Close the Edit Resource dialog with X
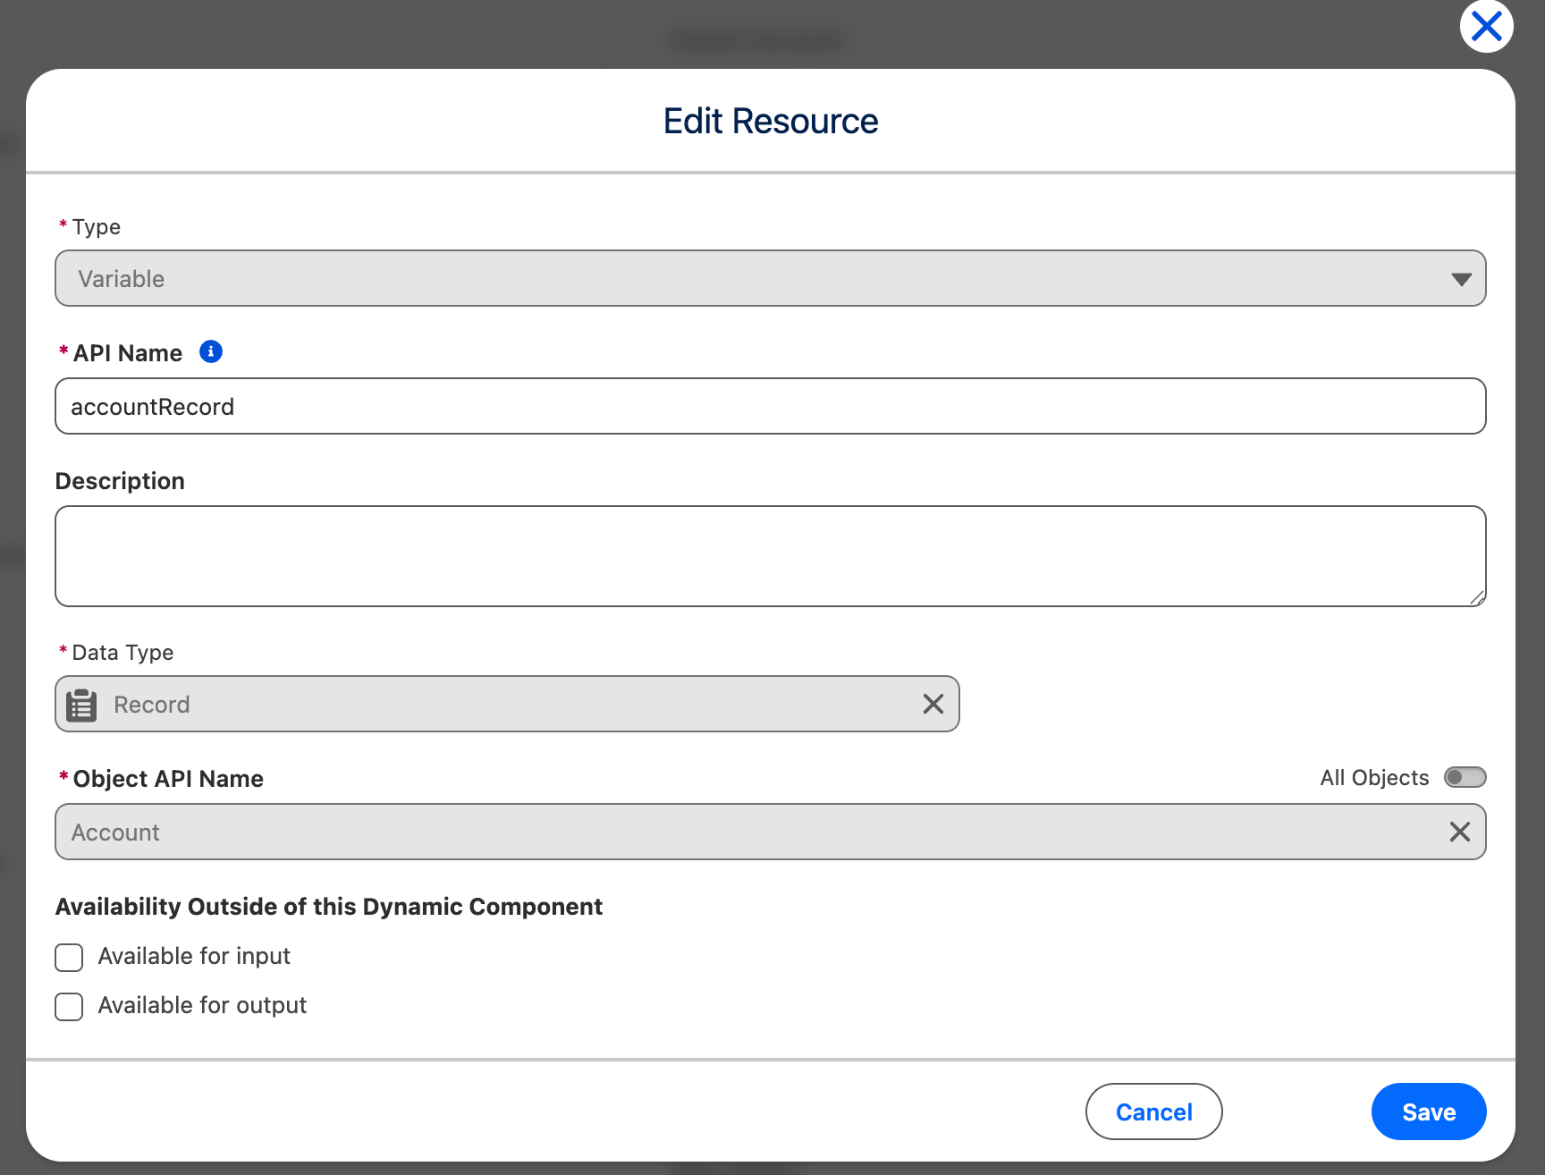This screenshot has width=1545, height=1175. coord(1486,26)
